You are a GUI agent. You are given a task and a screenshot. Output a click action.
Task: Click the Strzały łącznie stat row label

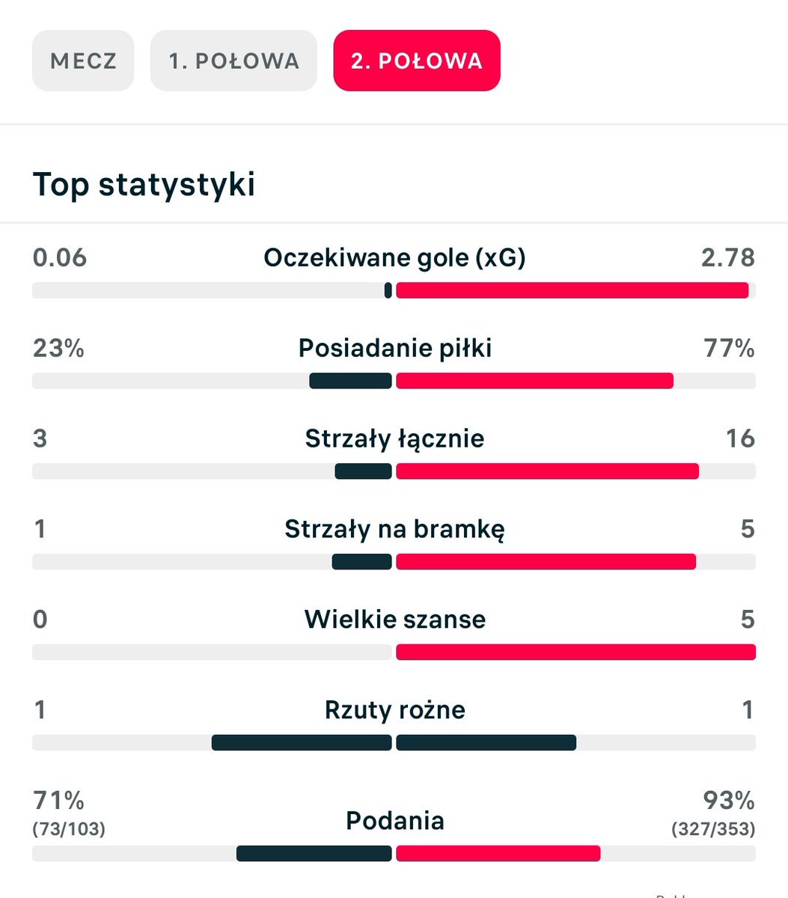click(x=394, y=439)
